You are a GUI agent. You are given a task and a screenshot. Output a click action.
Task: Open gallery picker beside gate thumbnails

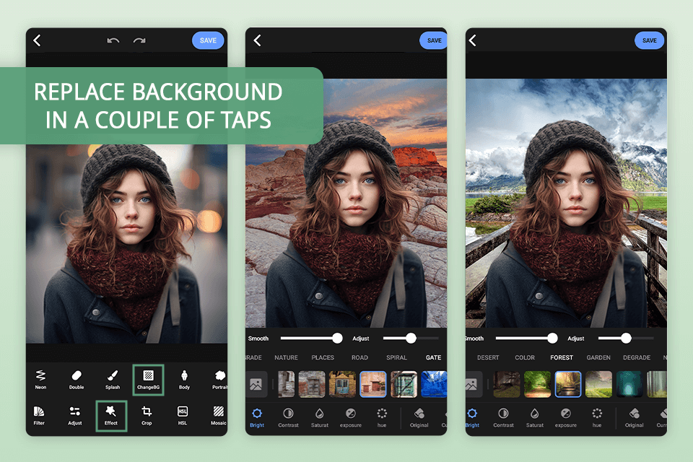pyautogui.click(x=256, y=384)
